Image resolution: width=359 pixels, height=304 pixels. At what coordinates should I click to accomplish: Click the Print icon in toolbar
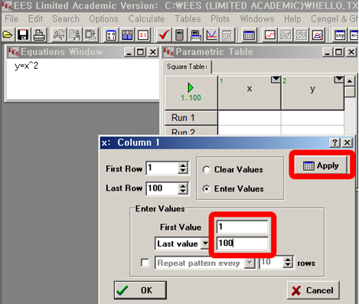39,34
